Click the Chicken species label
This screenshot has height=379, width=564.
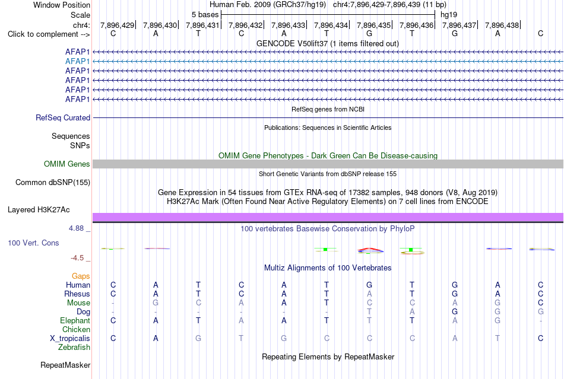tap(76, 329)
